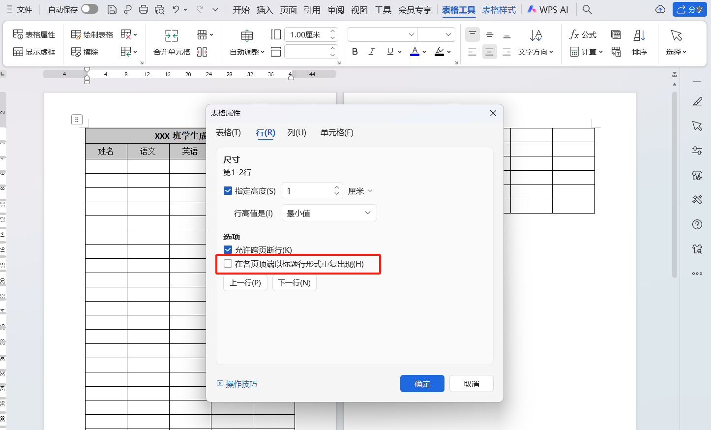
Task: Click the Bold formatting icon
Action: point(355,52)
